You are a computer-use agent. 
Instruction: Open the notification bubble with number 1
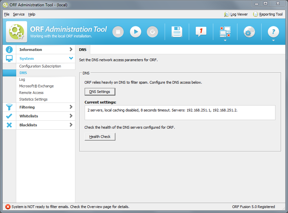pyautogui.click(x=201, y=32)
